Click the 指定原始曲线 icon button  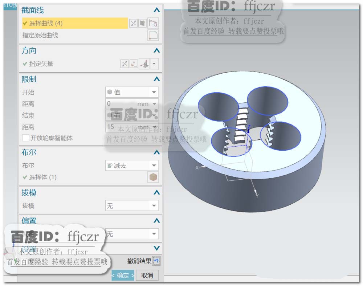(x=153, y=36)
